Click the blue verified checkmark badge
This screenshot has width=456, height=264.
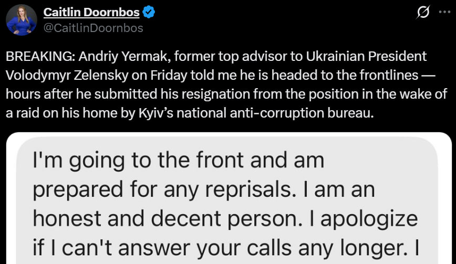pyautogui.click(x=150, y=13)
